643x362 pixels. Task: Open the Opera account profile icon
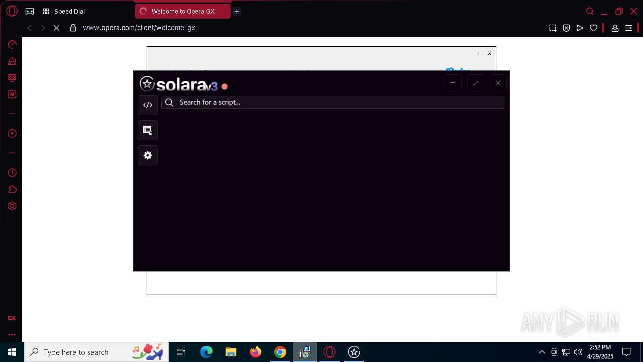pos(614,28)
